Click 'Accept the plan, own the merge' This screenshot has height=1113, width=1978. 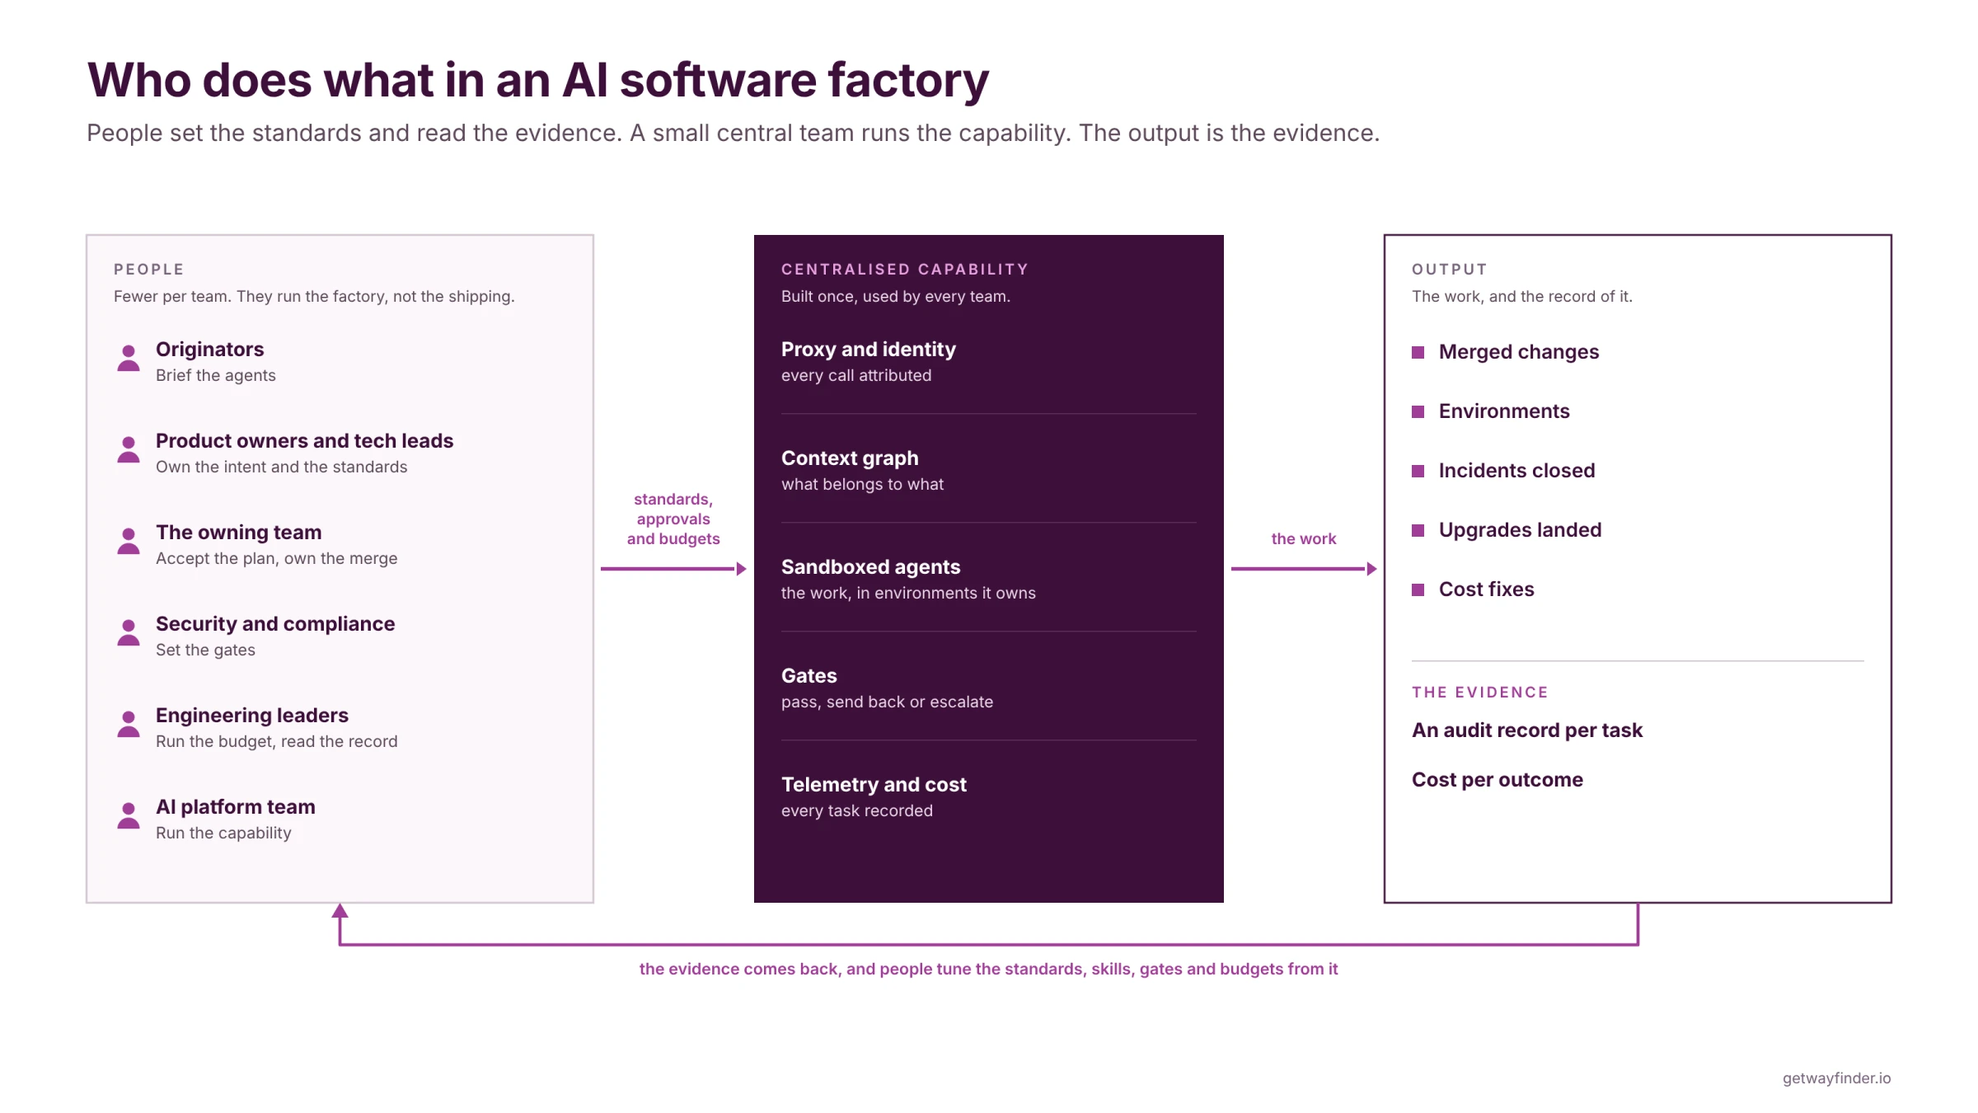277,559
